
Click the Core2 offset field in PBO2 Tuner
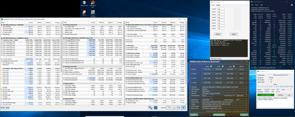click(x=222, y=14)
